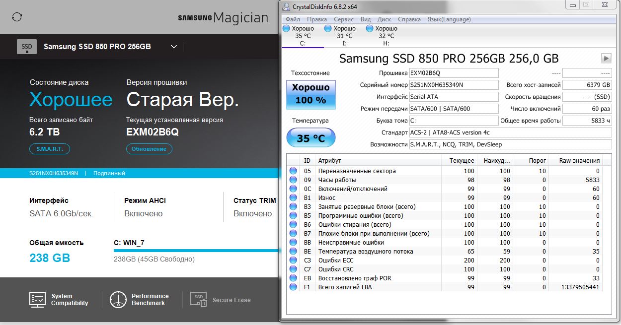Click the Secure Erase icon
The width and height of the screenshot is (621, 325).
199,300
